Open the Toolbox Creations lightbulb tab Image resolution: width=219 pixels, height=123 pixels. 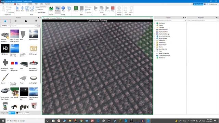pos(36,21)
